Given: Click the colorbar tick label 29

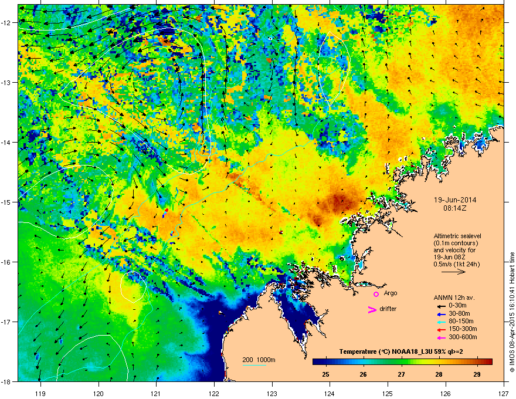Looking at the screenshot, I should tap(477, 374).
